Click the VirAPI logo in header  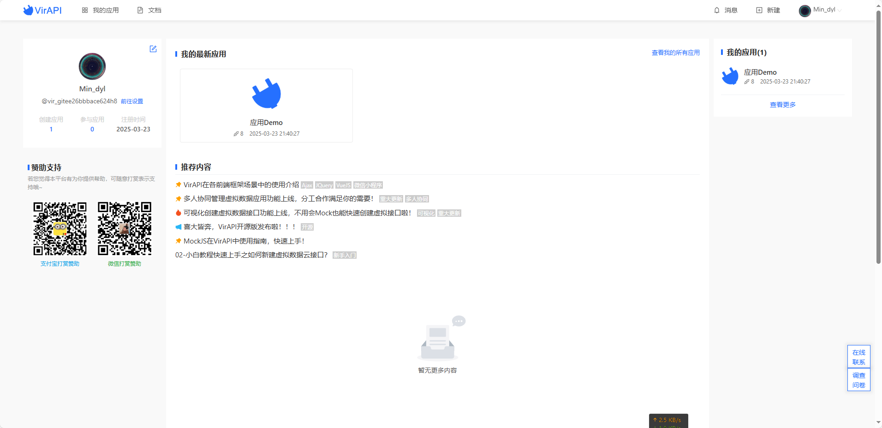tap(42, 10)
